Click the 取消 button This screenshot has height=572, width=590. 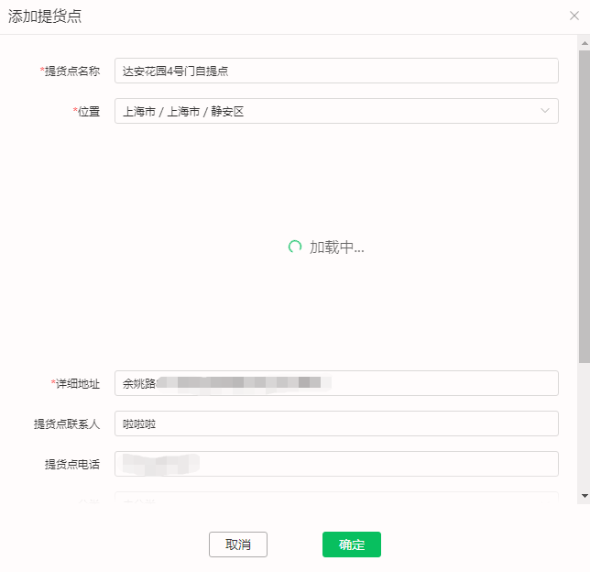pyautogui.click(x=238, y=544)
